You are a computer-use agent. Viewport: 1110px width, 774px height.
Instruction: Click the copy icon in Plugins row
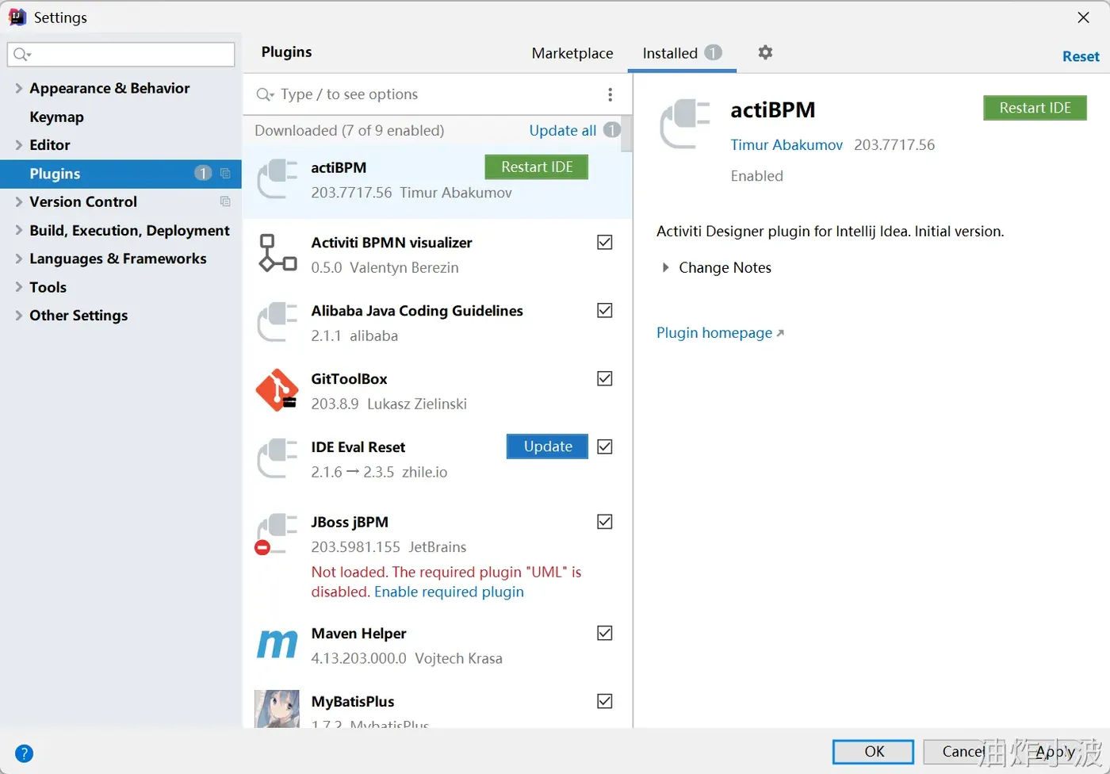tap(225, 173)
